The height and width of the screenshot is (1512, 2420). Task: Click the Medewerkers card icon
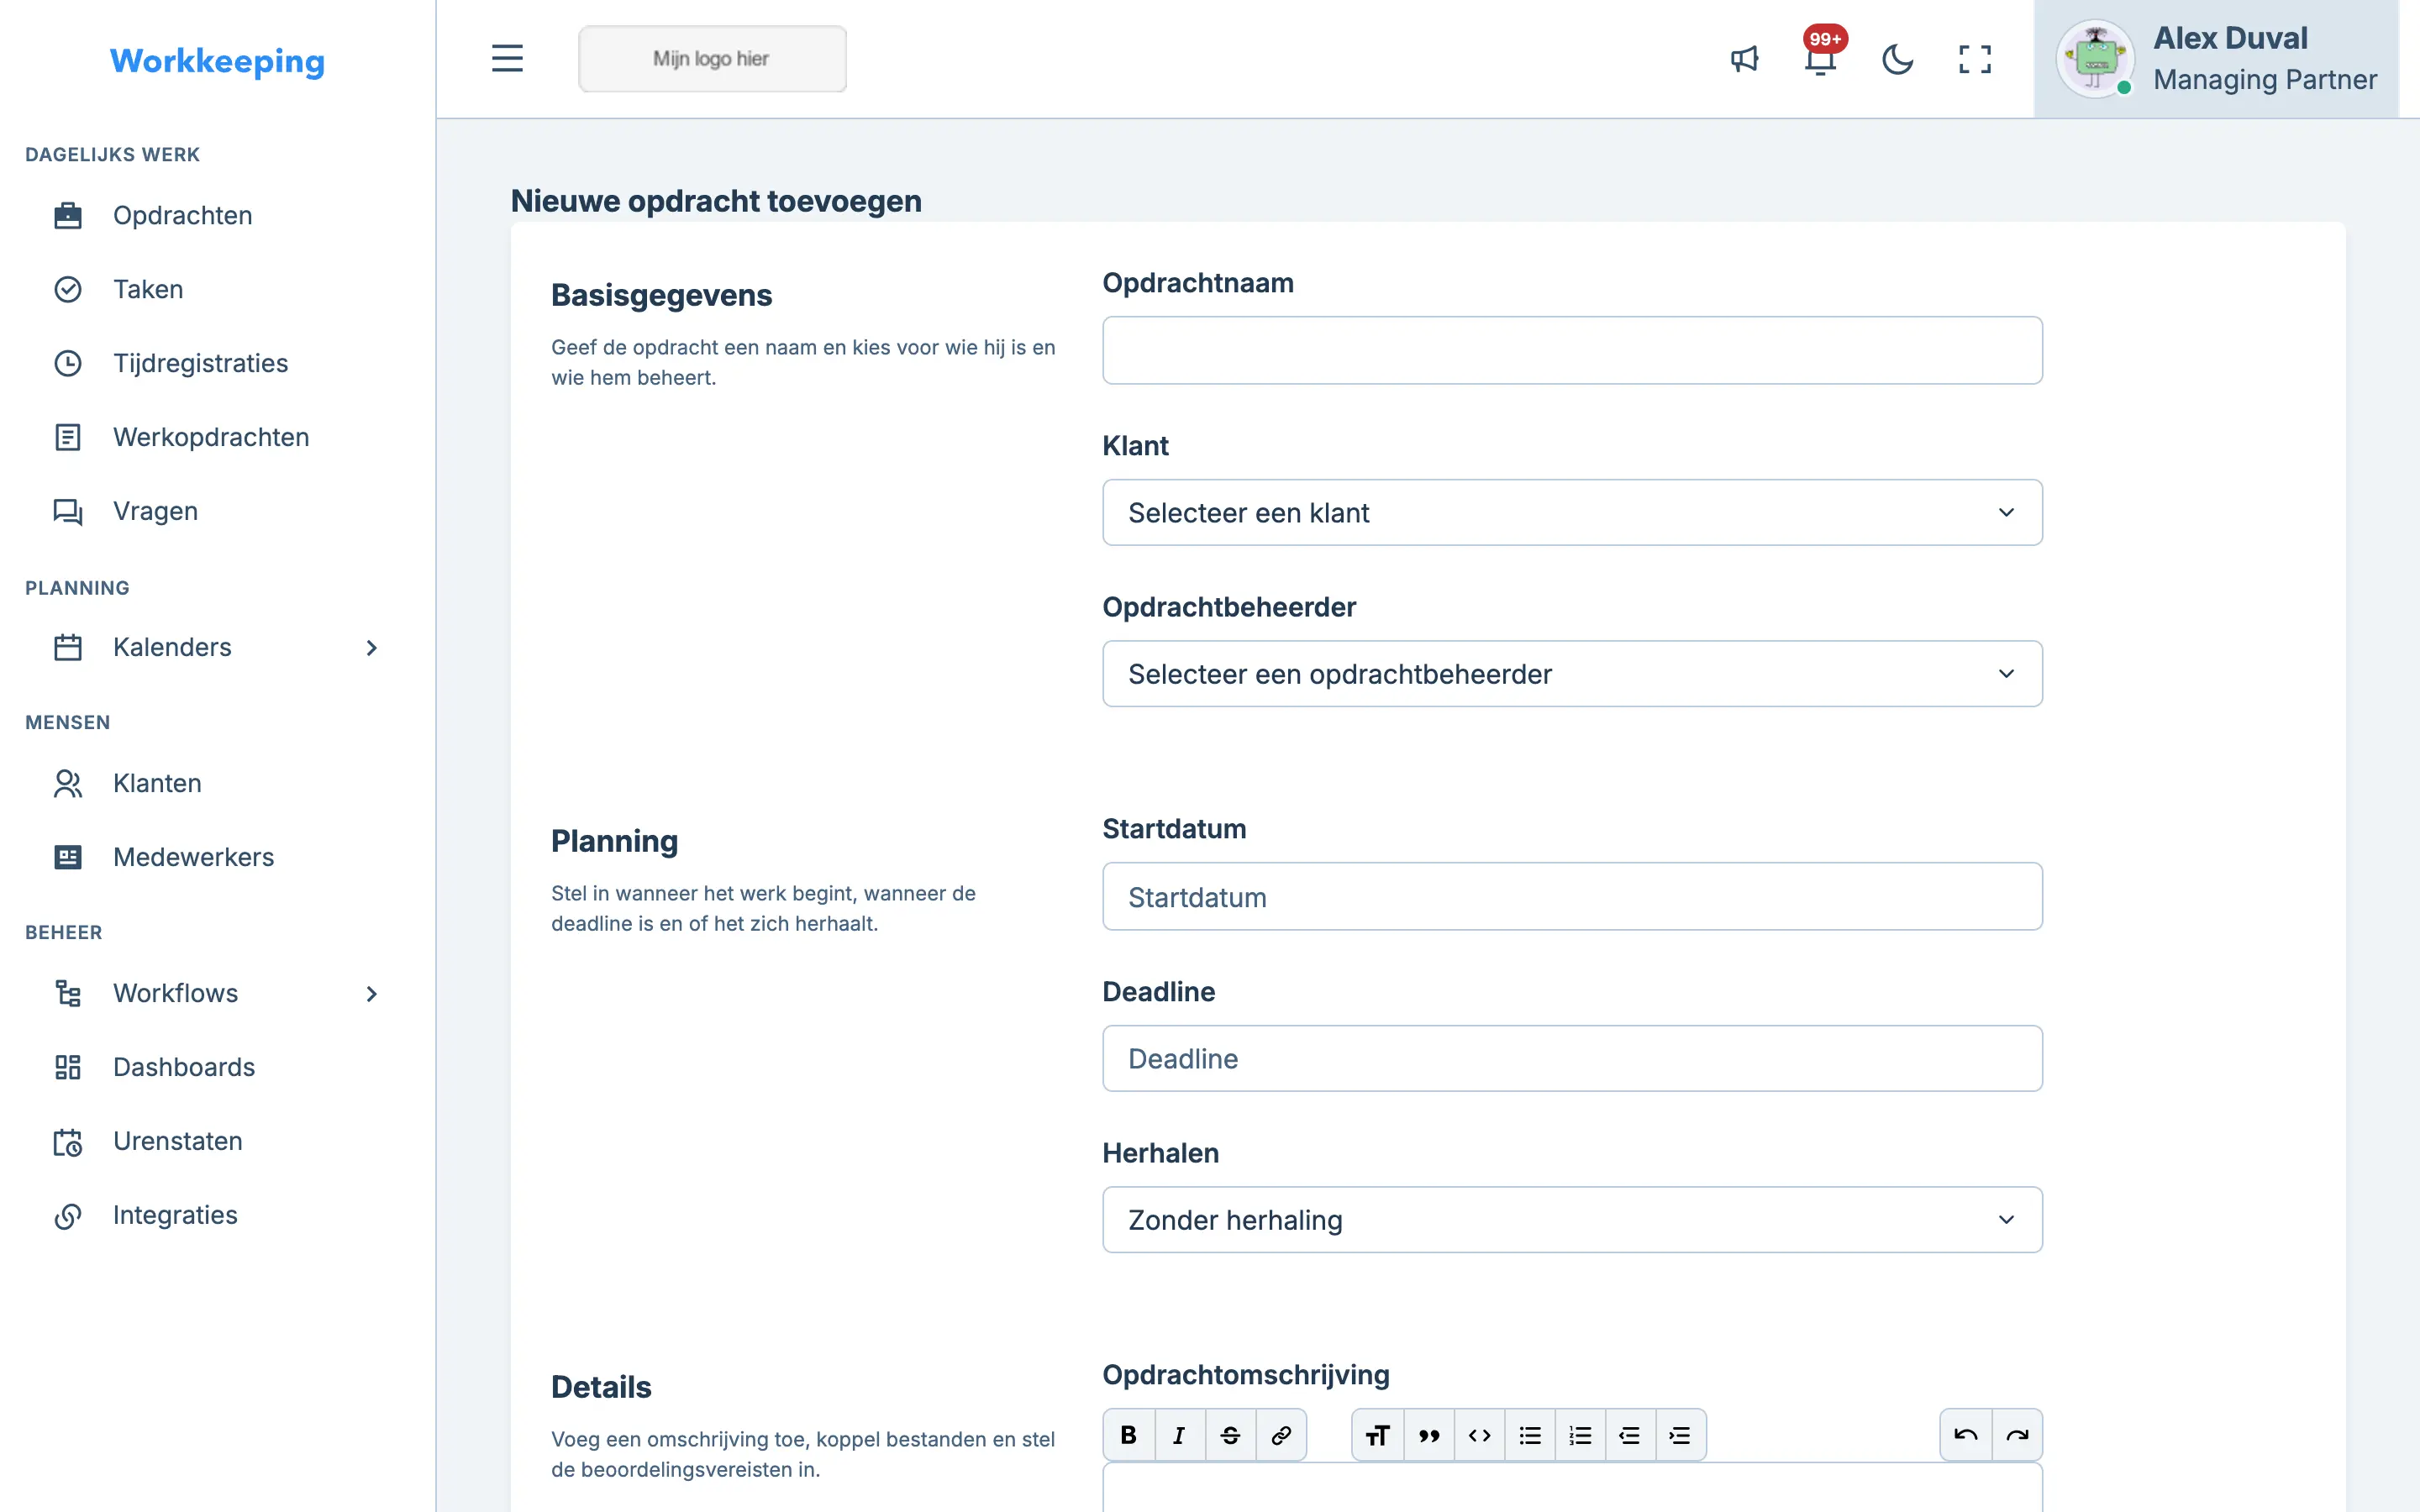coord(68,857)
